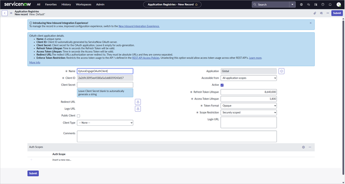Click the Client Secret field
The image size is (345, 184).
click(105, 85)
